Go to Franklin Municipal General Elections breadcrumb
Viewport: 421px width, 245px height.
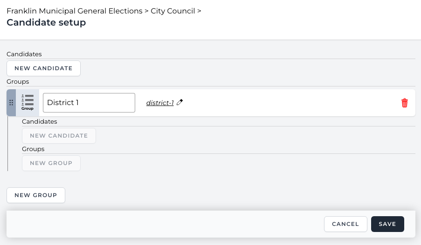coord(75,11)
